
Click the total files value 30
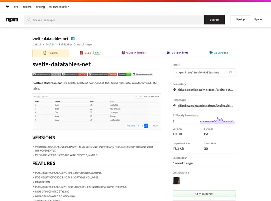[x=206, y=148]
